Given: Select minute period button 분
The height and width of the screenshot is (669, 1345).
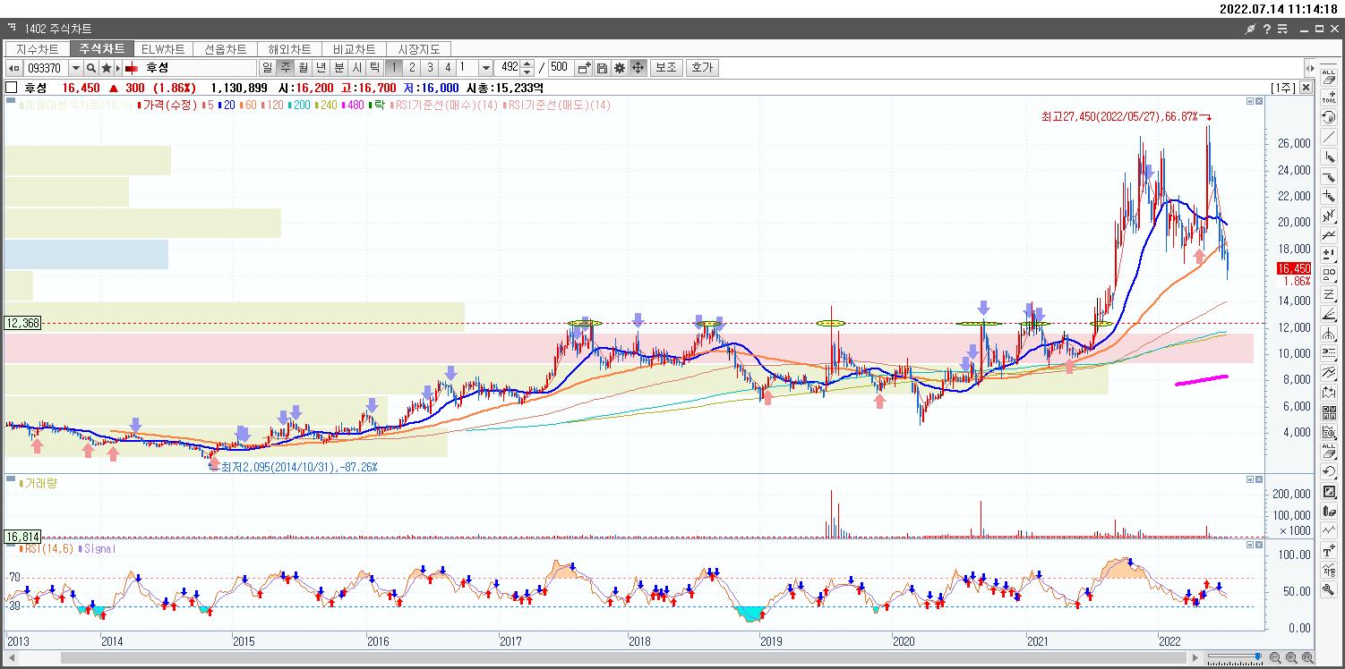Looking at the screenshot, I should (338, 67).
